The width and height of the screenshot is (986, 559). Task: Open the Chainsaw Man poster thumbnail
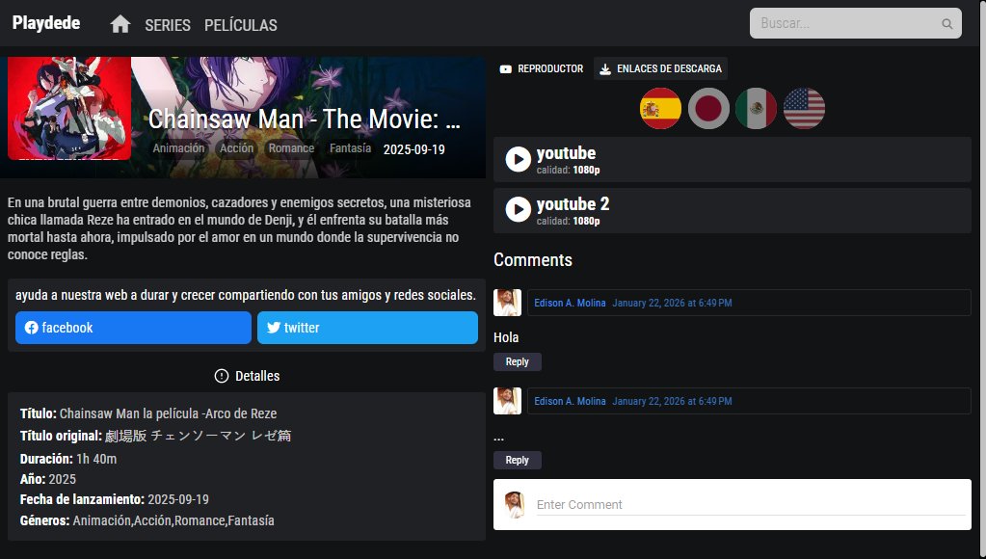69,108
